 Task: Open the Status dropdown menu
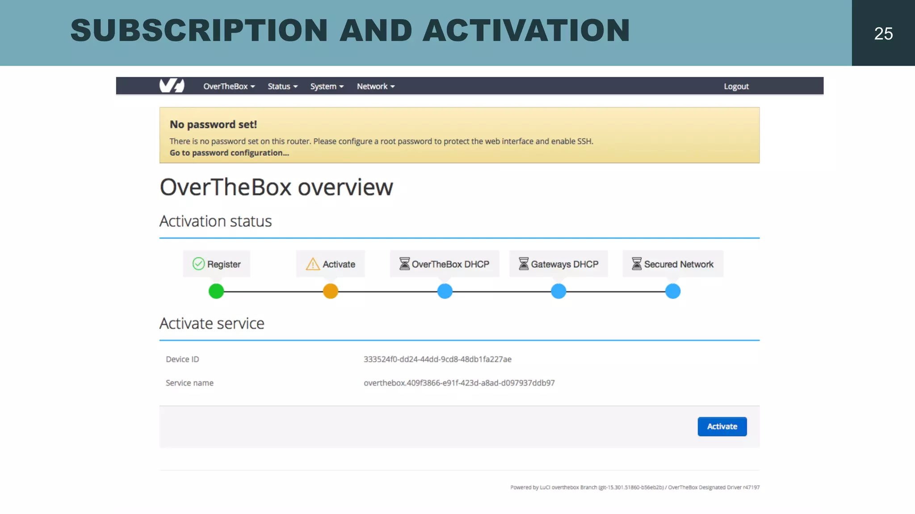click(283, 87)
